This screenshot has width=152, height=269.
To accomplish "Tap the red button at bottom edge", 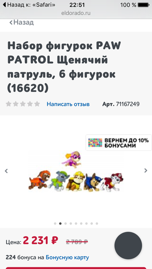I will pos(76,268).
